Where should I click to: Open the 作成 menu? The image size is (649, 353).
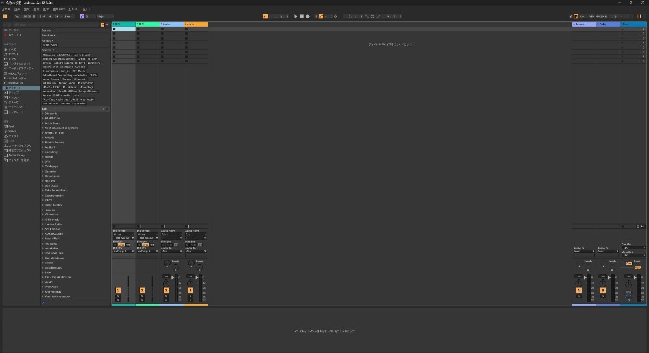tap(27, 9)
